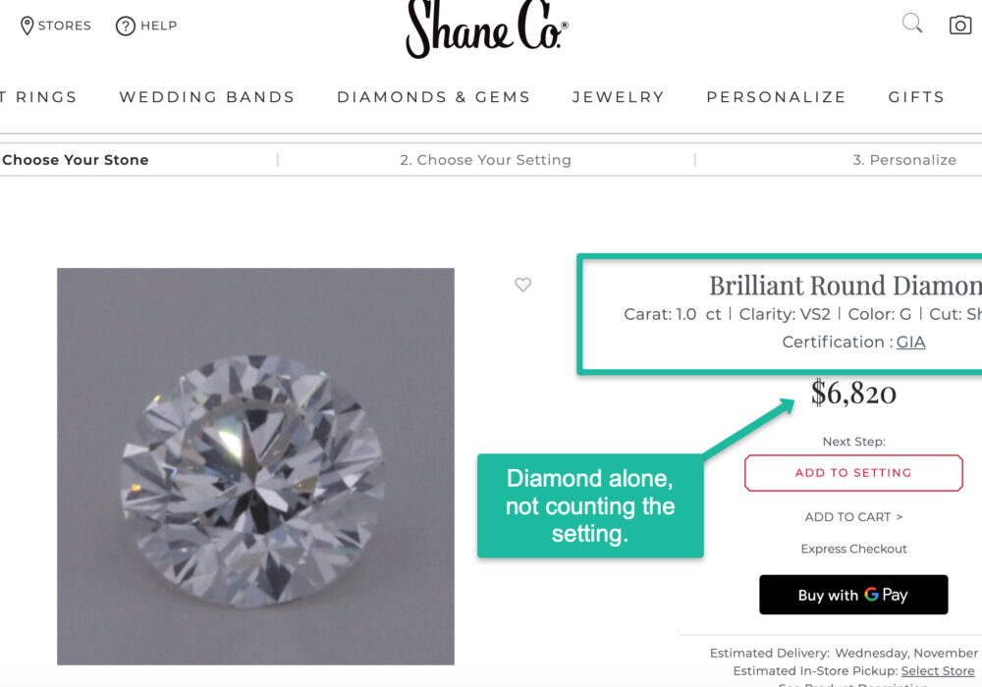Open the camera visual search icon

tap(959, 26)
